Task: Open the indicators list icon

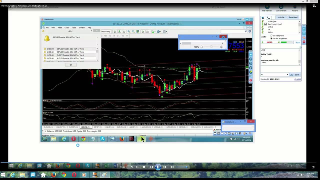Action: (153, 31)
